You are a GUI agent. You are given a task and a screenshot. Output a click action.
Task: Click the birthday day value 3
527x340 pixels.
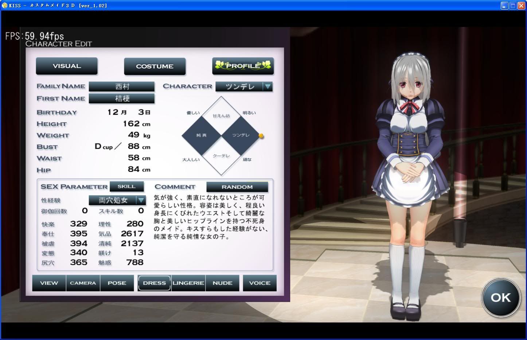coord(141,112)
